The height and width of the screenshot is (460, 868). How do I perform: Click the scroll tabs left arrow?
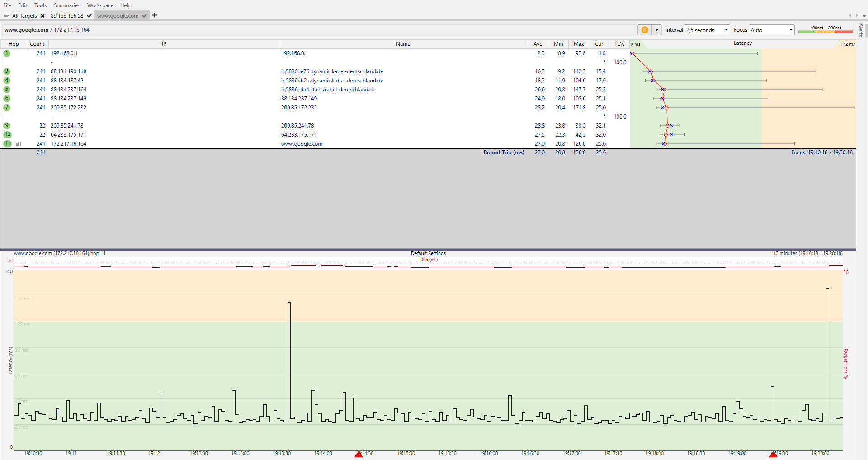click(x=850, y=16)
